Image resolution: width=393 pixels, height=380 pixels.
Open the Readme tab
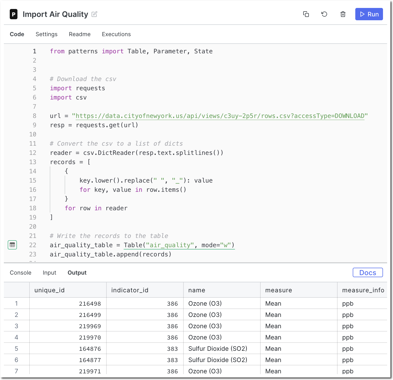80,34
